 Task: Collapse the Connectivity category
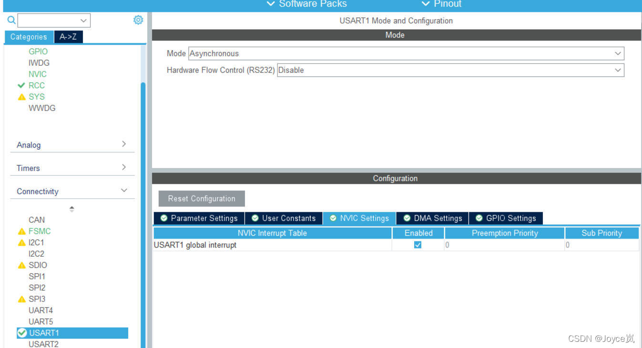point(72,191)
